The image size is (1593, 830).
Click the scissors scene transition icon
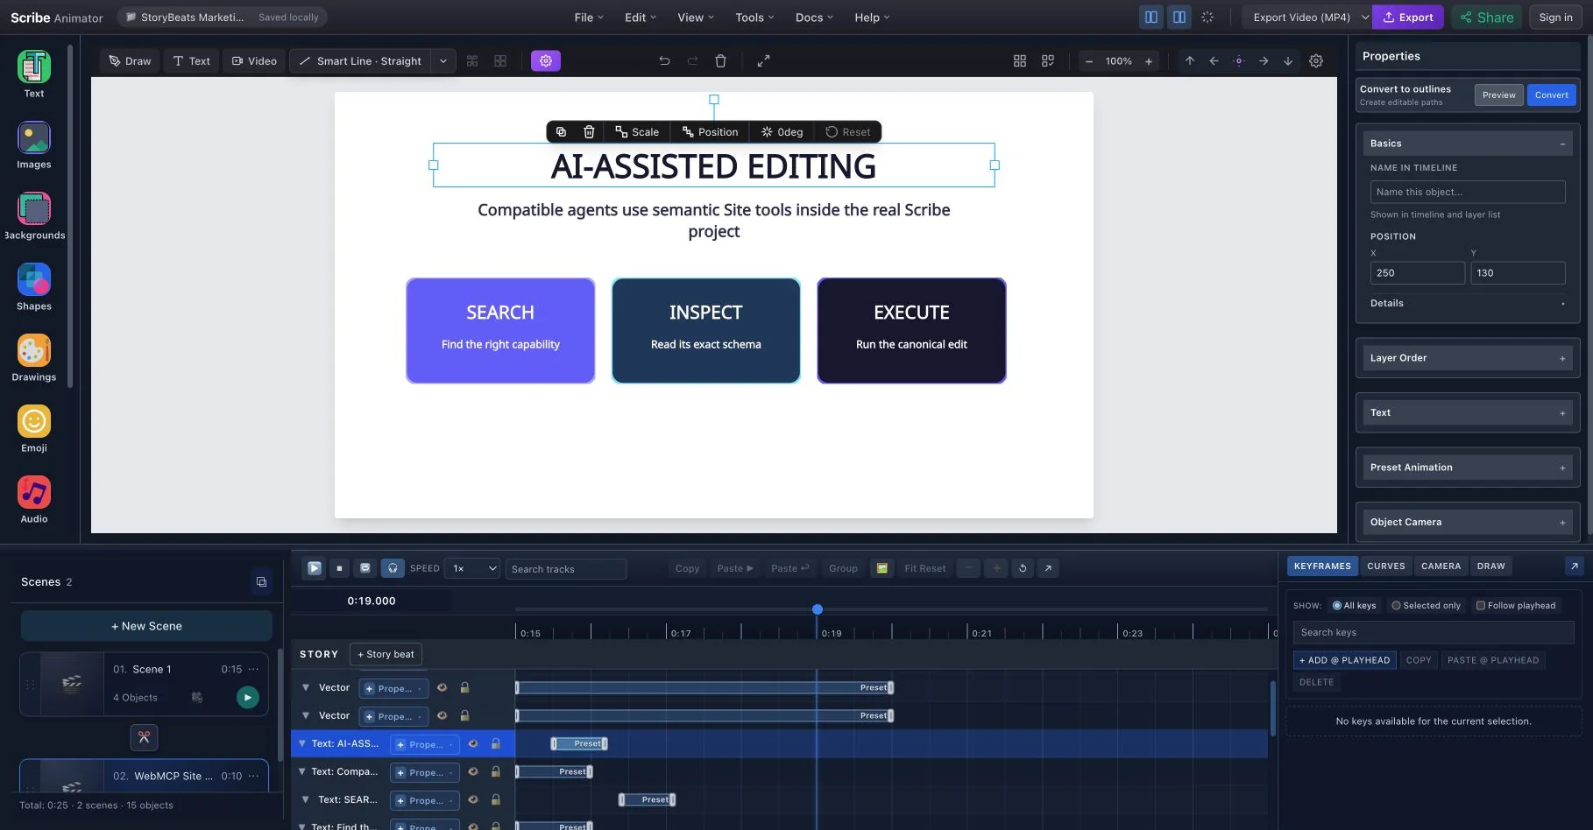point(144,737)
